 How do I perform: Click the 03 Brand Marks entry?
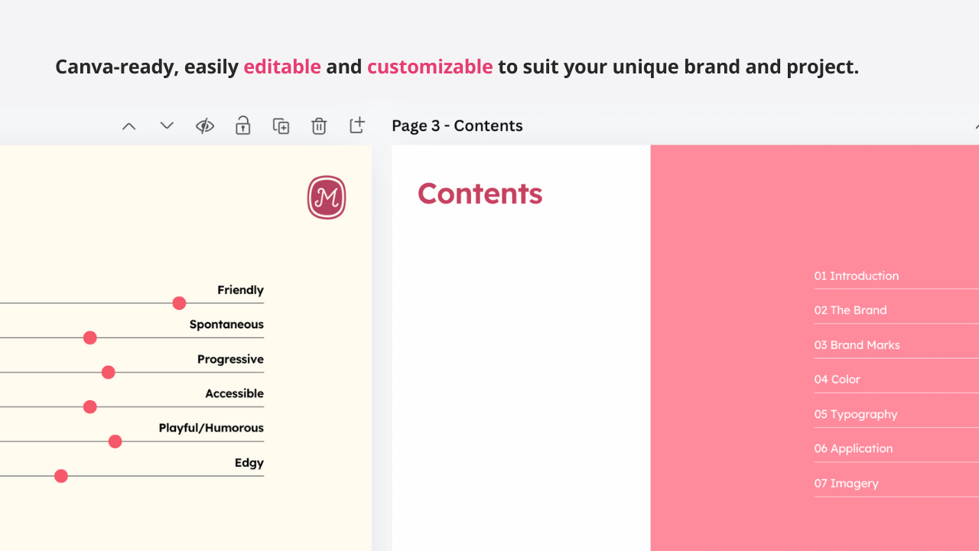click(x=857, y=345)
